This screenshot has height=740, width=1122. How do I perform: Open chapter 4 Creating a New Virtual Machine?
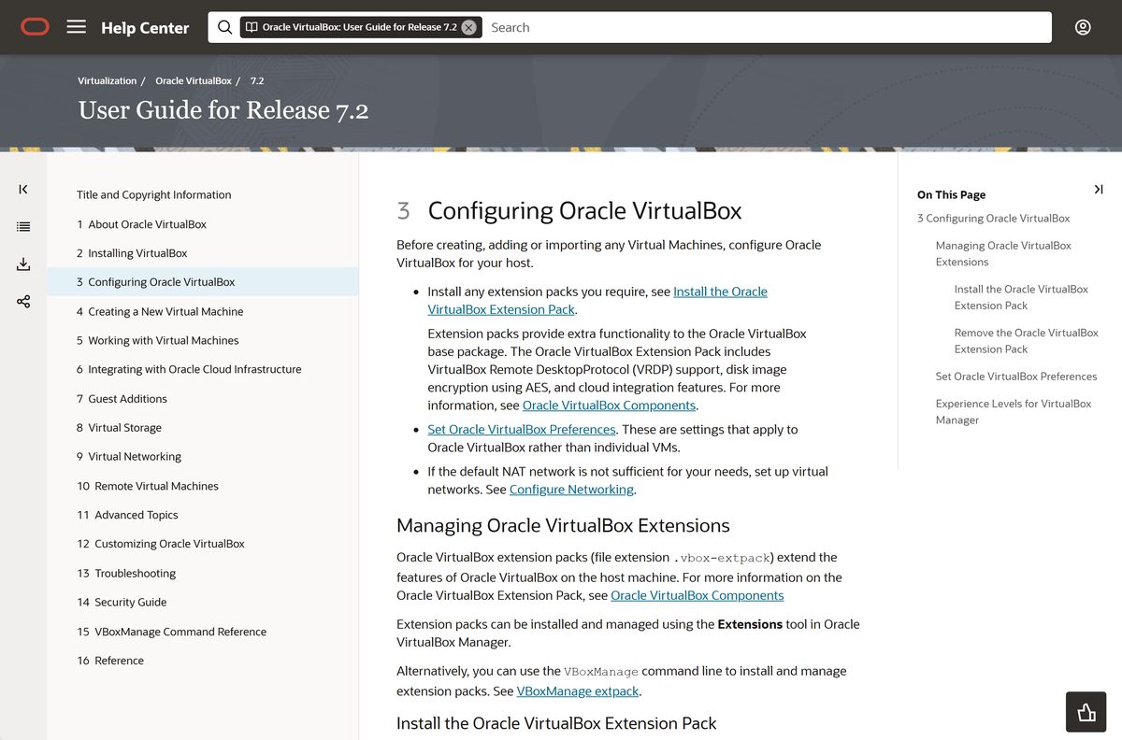tap(160, 311)
